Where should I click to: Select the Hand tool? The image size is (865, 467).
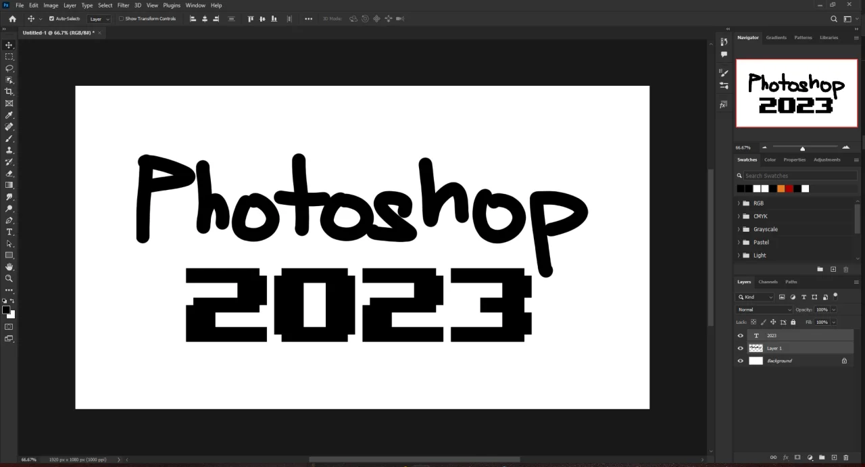tap(9, 267)
